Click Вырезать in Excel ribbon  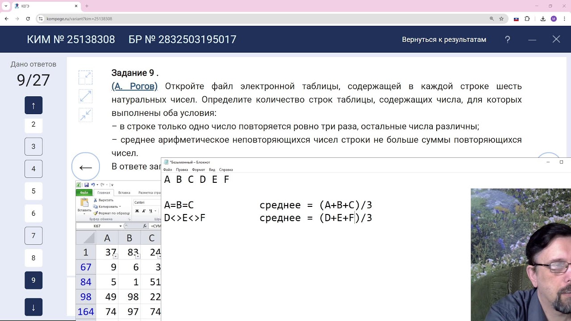[x=103, y=200]
